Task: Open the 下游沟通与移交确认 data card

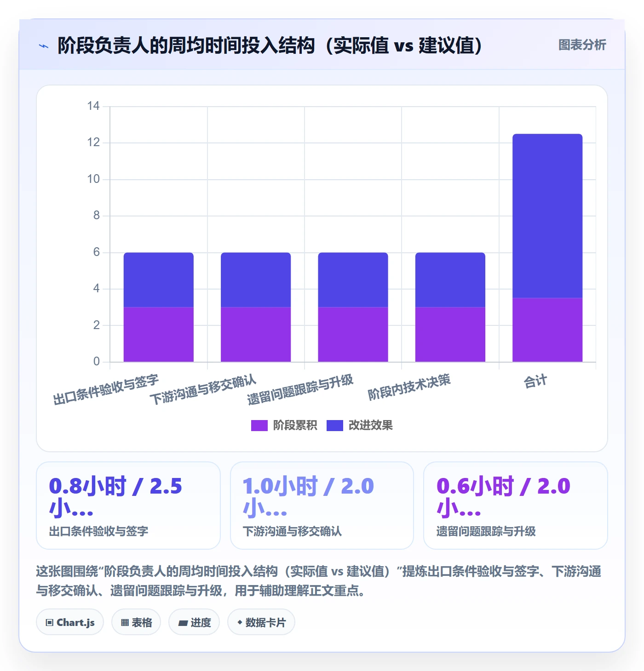Action: 322,506
